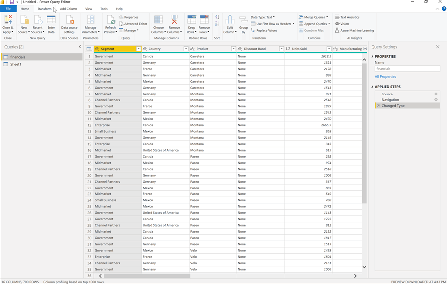Collapse the Queries pane
Image resolution: width=447 pixels, height=284 pixels.
tap(80, 47)
